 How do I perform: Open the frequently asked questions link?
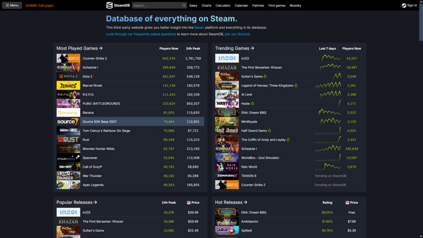141,34
